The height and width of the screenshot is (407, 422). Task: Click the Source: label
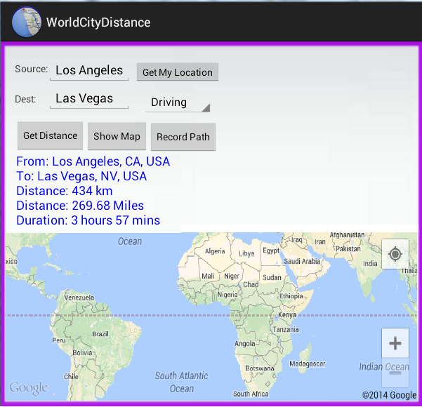(x=31, y=69)
